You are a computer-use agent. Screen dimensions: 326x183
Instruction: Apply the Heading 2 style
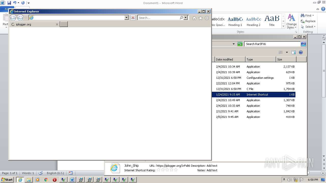click(x=253, y=22)
